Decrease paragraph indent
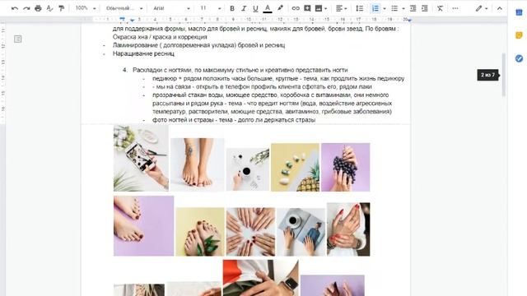 click(413, 8)
